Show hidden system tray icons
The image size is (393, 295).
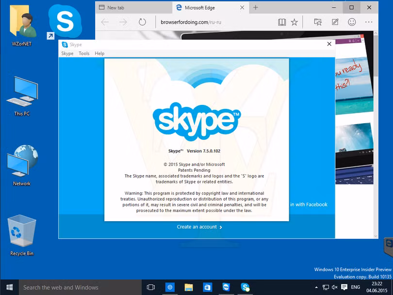(x=316, y=287)
